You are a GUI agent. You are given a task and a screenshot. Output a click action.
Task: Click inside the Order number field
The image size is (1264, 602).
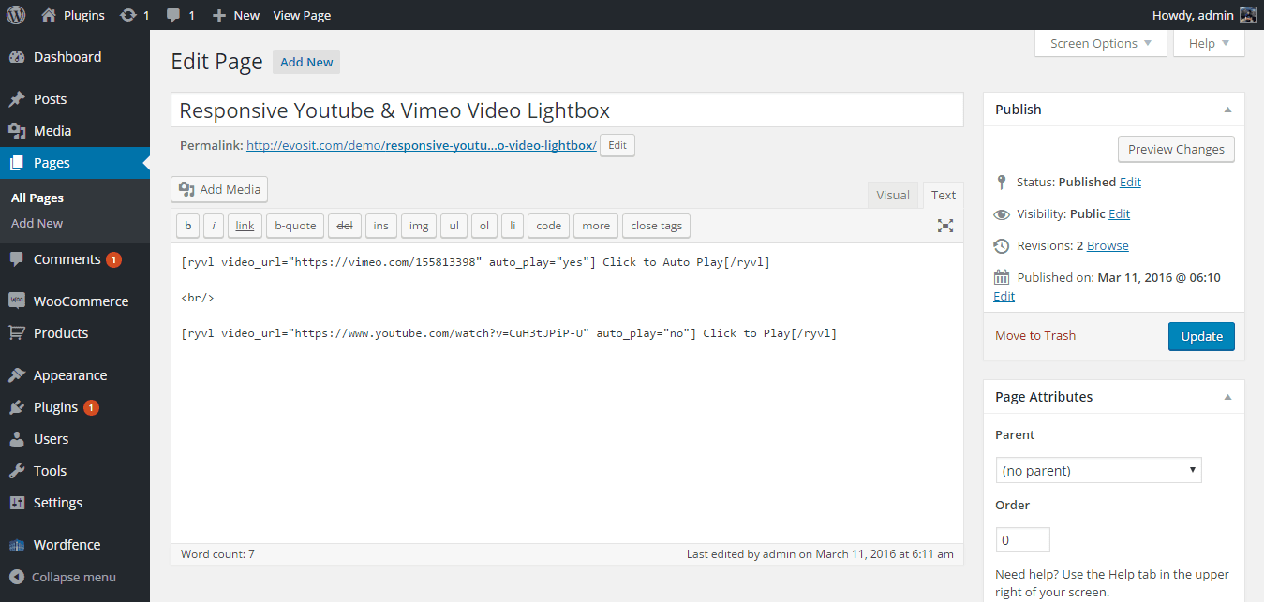pyautogui.click(x=1022, y=539)
